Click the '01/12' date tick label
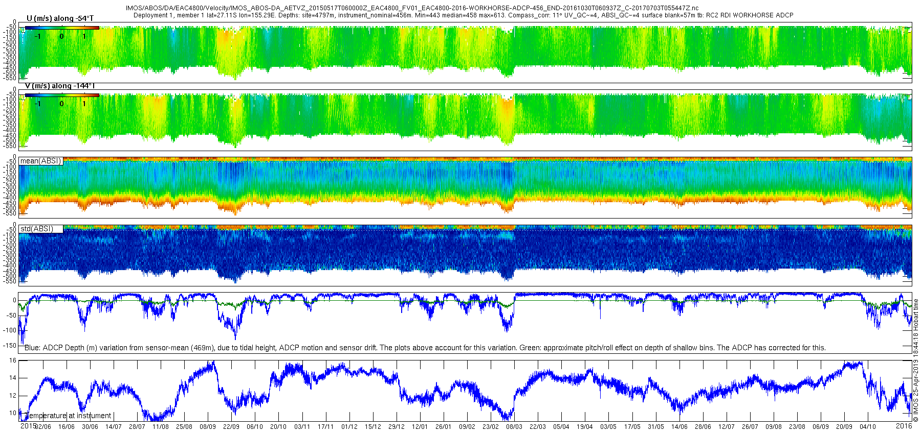The height and width of the screenshot is (434, 921). point(349,427)
